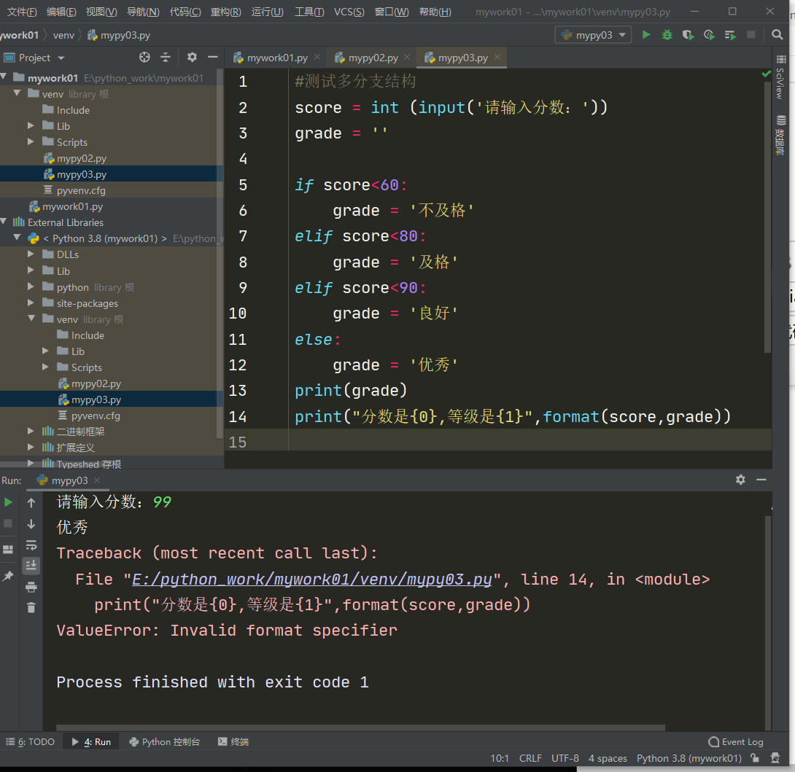Expand the site-packages folder
This screenshot has width=795, height=772.
point(31,303)
